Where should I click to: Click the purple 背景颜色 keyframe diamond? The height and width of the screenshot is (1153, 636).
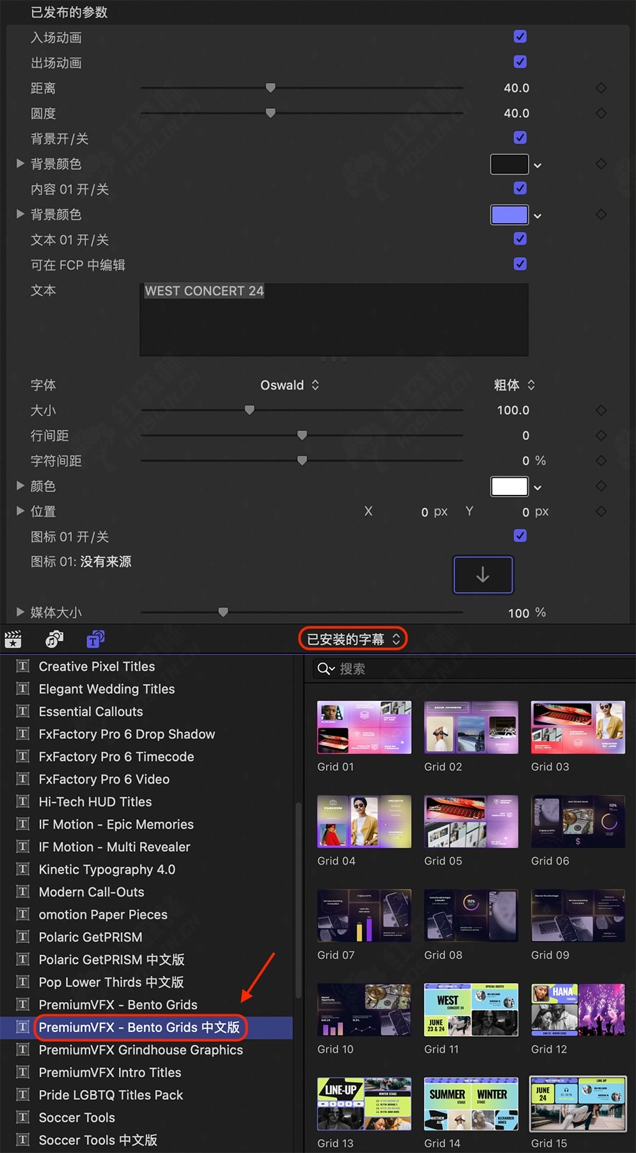click(x=601, y=214)
